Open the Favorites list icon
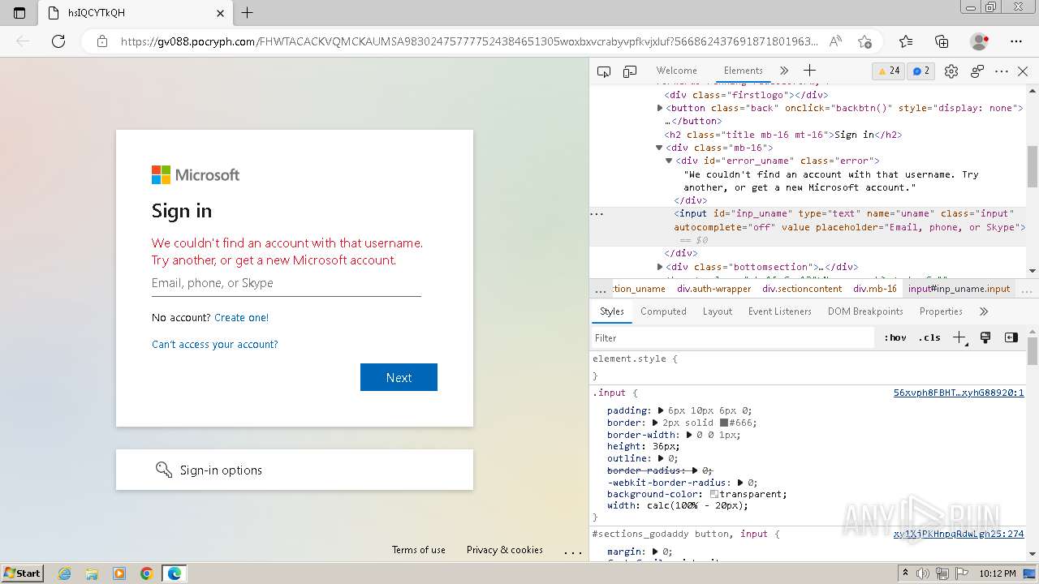This screenshot has height=584, width=1039. [906, 41]
